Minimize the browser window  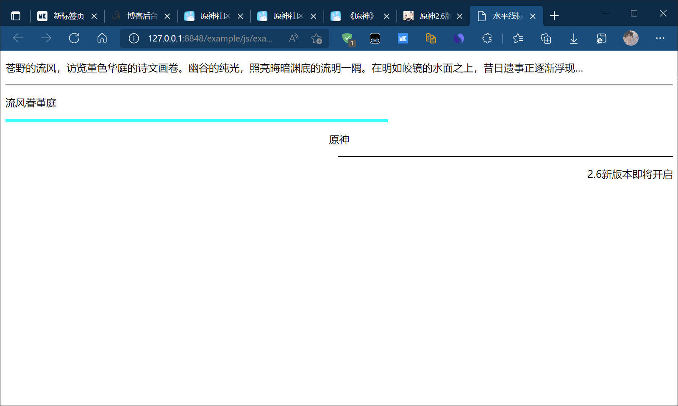pyautogui.click(x=605, y=13)
